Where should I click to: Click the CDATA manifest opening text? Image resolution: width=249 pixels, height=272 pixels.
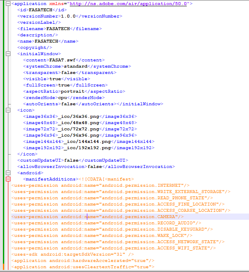click(106, 179)
